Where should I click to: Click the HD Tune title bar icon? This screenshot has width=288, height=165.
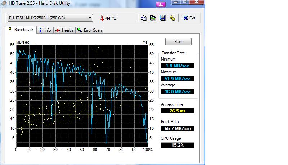tap(4, 4)
